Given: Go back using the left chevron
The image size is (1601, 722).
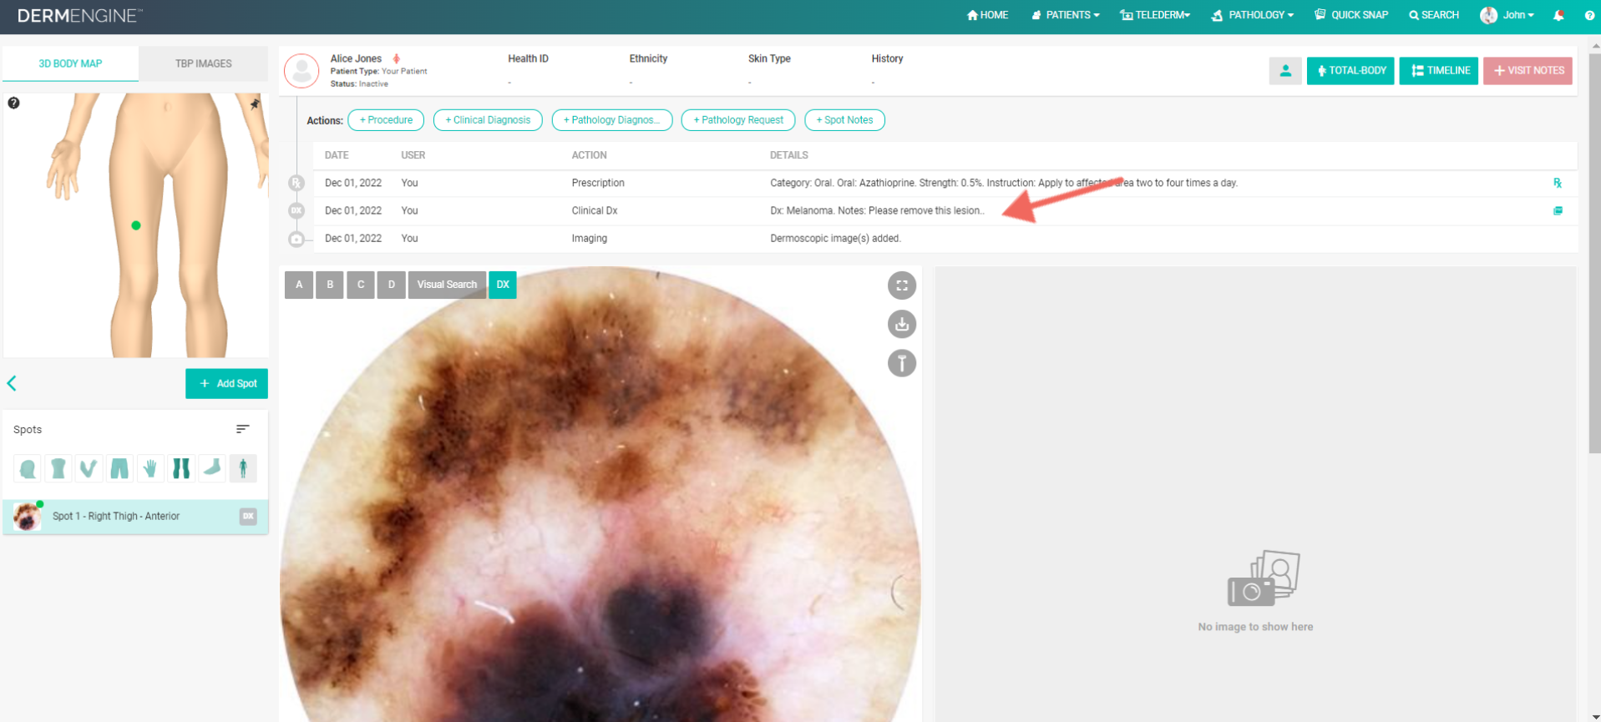Looking at the screenshot, I should pos(12,383).
